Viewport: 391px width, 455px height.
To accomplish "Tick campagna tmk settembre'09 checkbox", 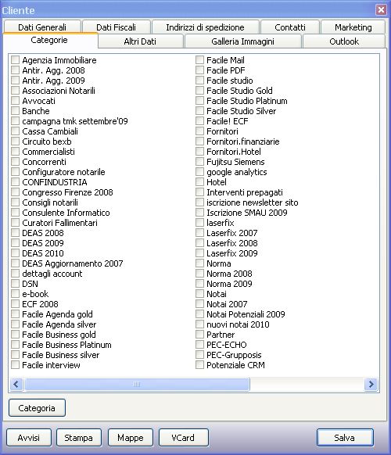I will click(15, 121).
